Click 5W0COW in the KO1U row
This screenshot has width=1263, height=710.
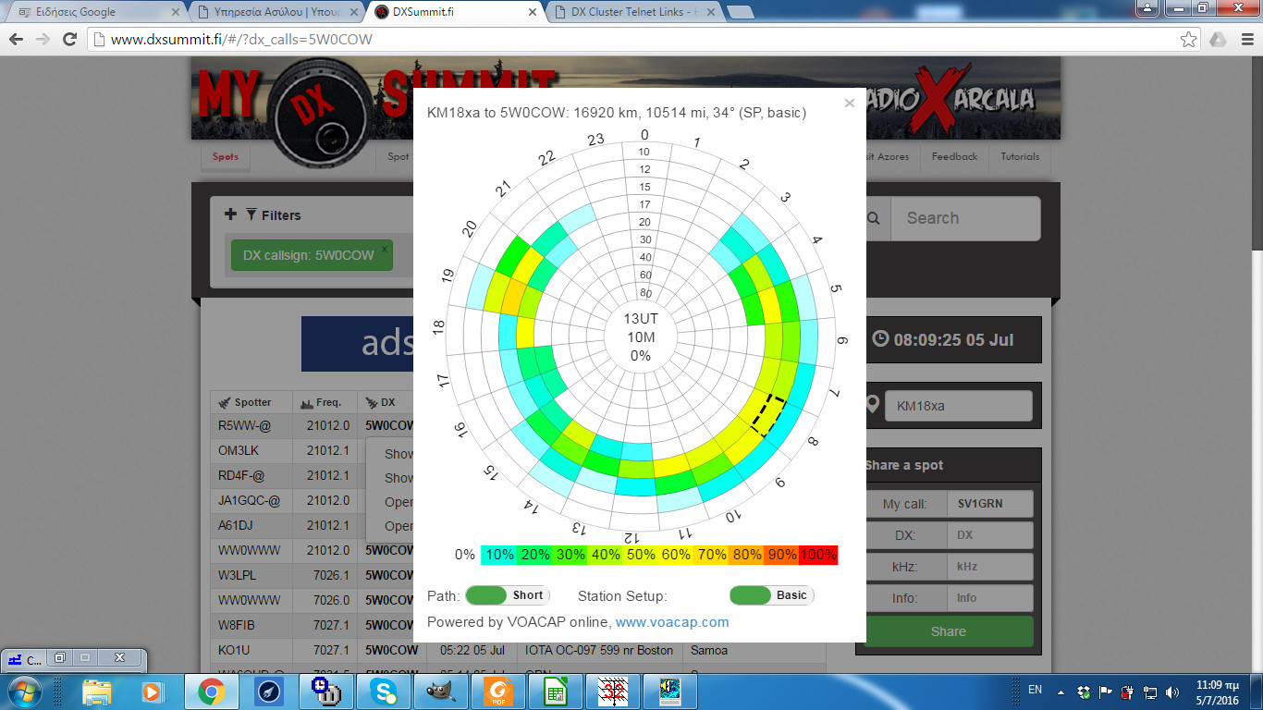click(391, 650)
